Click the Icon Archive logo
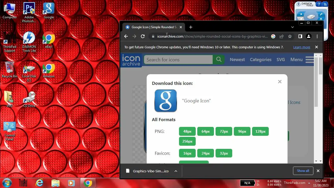334x188 pixels. (131, 60)
